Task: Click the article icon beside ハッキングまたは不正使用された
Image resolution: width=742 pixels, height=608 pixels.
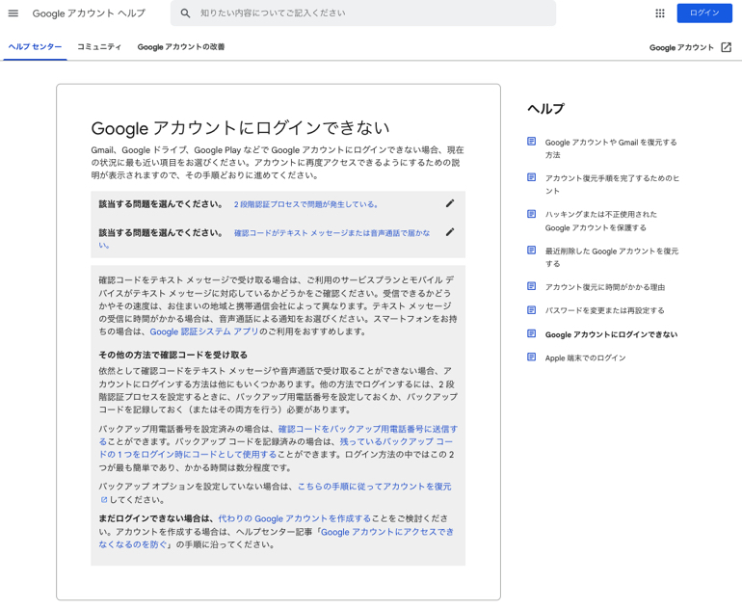Action: (531, 214)
